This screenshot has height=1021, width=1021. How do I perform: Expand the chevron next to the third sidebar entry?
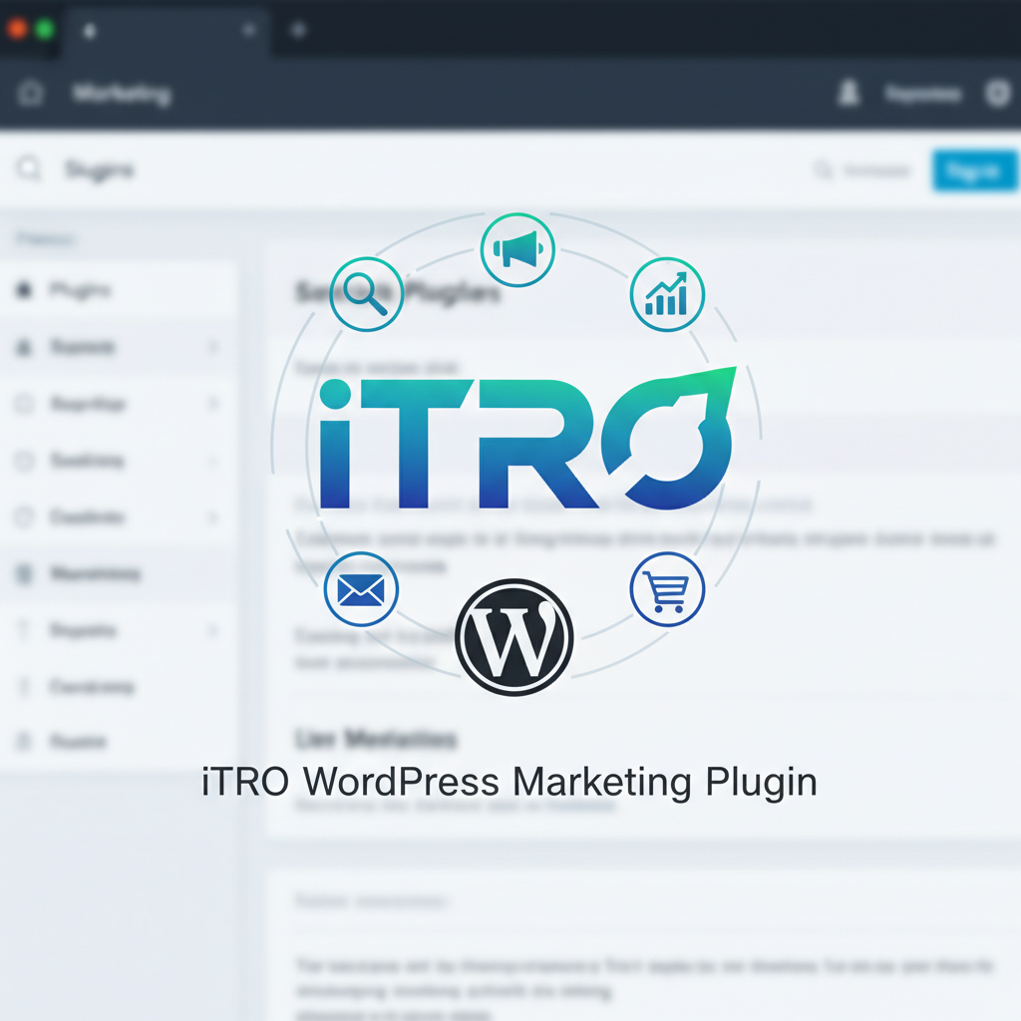pyautogui.click(x=213, y=404)
